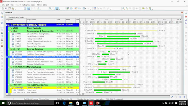Toggle the highlighted bottom details layout icon
The image size is (188, 106).
pyautogui.click(x=57, y=9)
